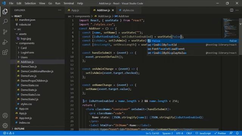Open the Source Control view
This screenshot has width=242, height=136.
pos(5,32)
